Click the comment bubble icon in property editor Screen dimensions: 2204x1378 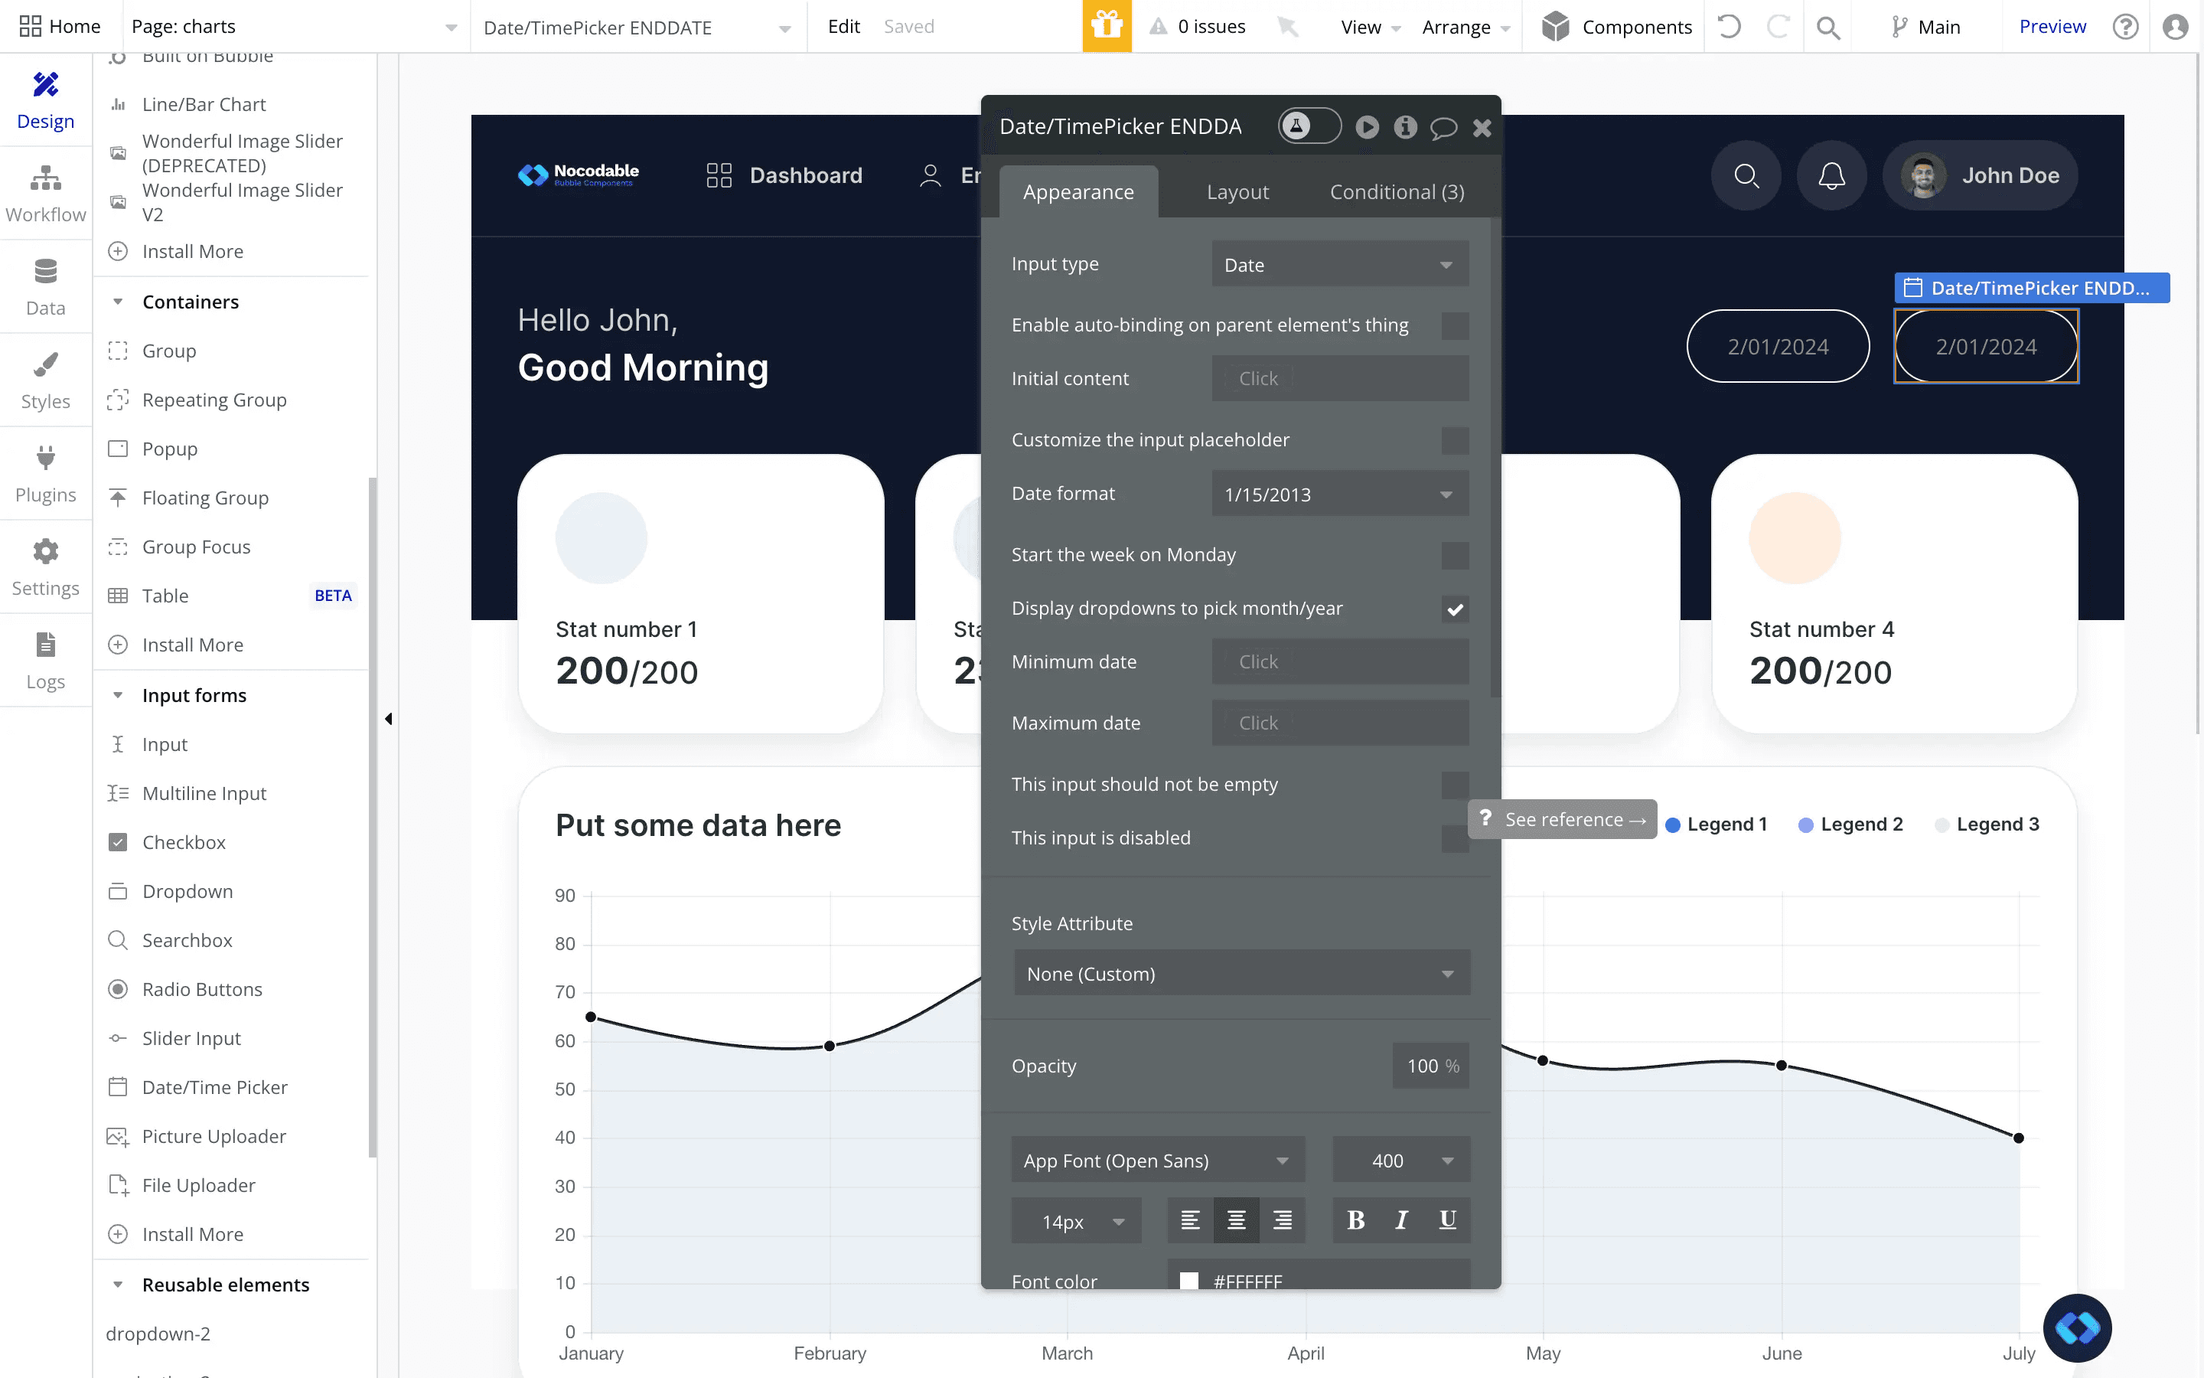coord(1443,128)
